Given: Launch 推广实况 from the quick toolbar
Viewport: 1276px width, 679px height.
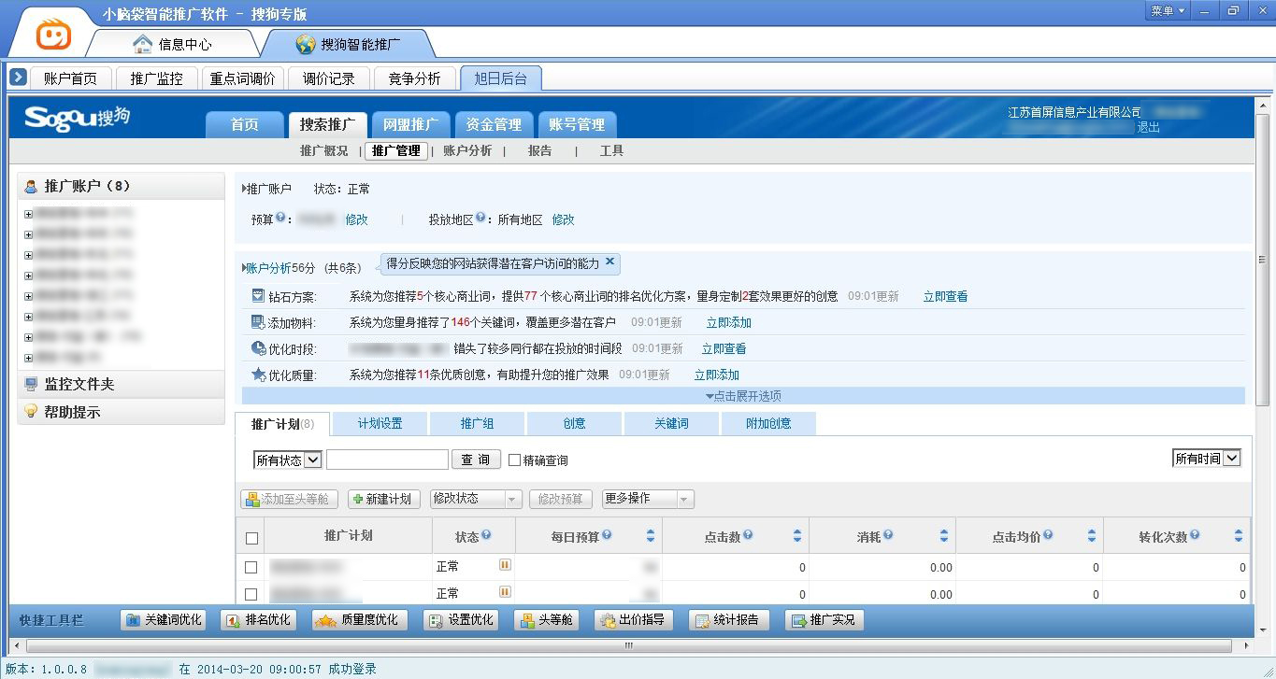Looking at the screenshot, I should tap(824, 618).
